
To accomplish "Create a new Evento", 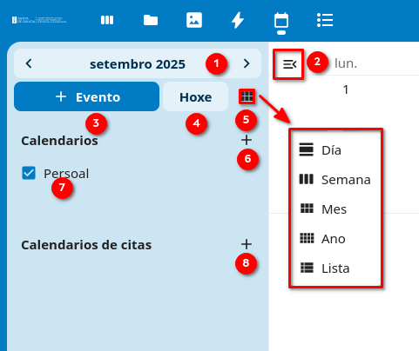I will (x=86, y=96).
